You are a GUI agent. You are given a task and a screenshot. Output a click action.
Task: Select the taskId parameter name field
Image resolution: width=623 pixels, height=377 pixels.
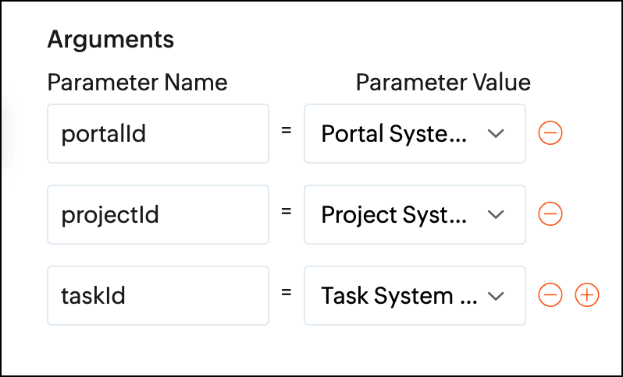click(x=158, y=295)
